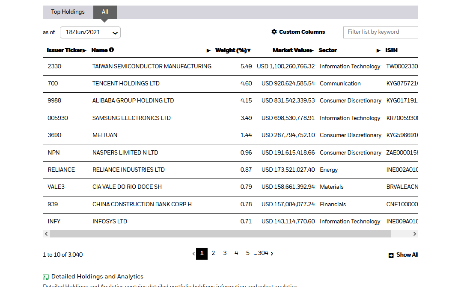Screen dimensions: 455x287
Task: Go to page 3
Action: [225, 253]
